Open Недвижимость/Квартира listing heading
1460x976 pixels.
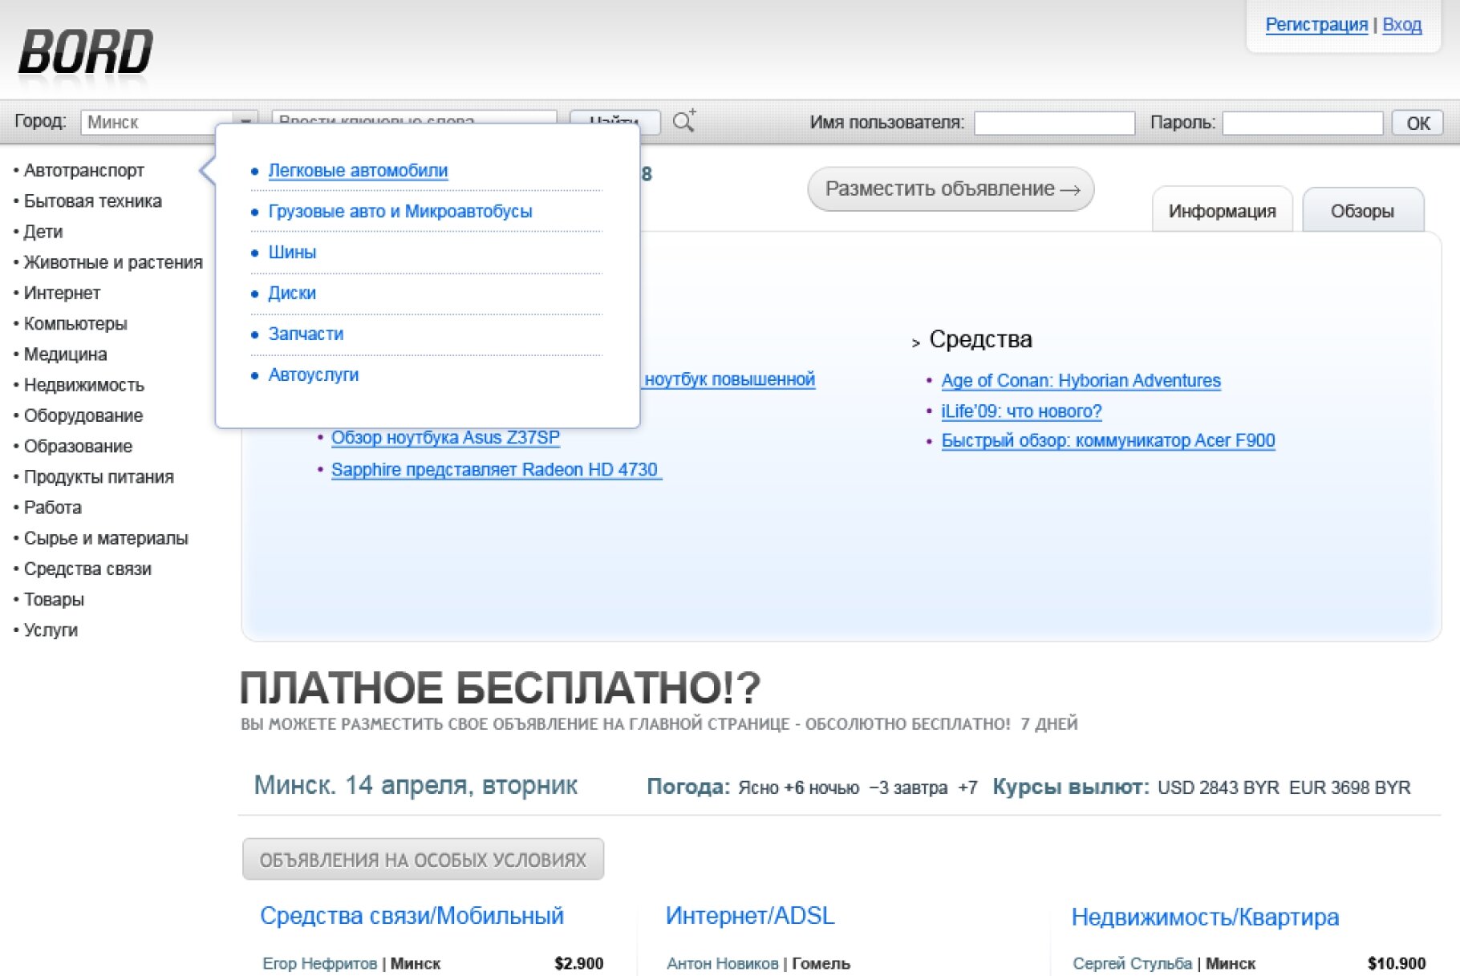(x=1205, y=917)
